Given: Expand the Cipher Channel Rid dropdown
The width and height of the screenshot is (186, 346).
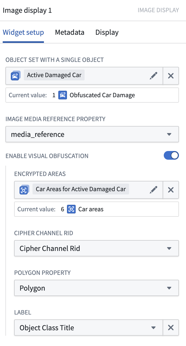Looking at the screenshot, I should (97, 248).
